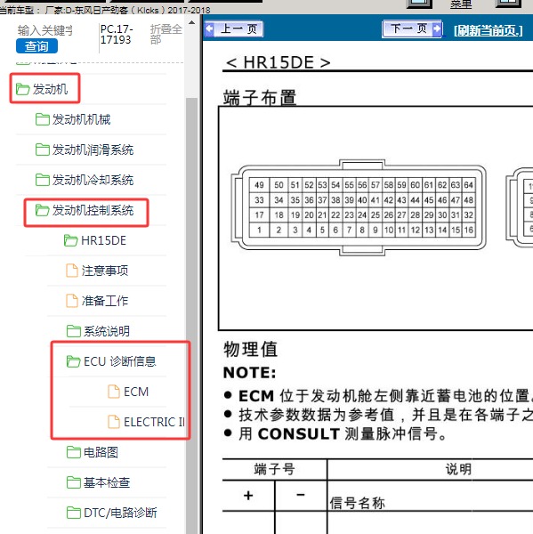This screenshot has width=533, height=534.
Task: Click the 菜单 menu label at top
Action: click(461, 4)
